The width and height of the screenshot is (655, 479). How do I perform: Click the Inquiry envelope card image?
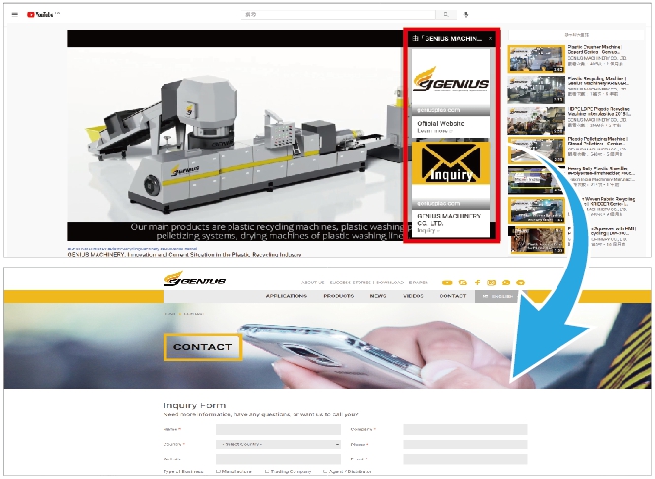[450, 162]
